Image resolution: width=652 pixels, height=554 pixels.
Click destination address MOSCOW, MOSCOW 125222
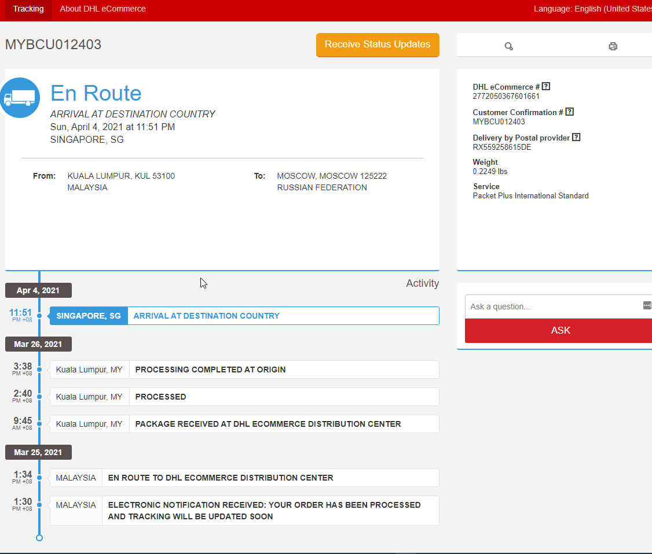tap(332, 176)
